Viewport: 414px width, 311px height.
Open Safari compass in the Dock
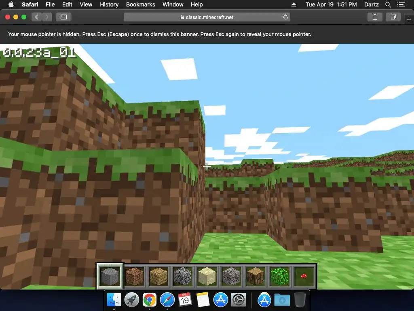167,300
